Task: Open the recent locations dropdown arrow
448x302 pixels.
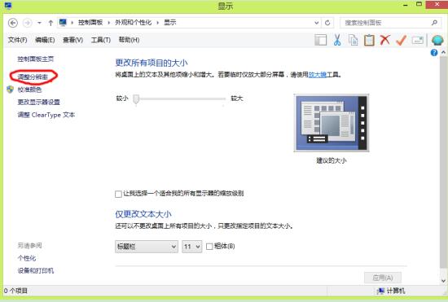Action: [x=39, y=23]
